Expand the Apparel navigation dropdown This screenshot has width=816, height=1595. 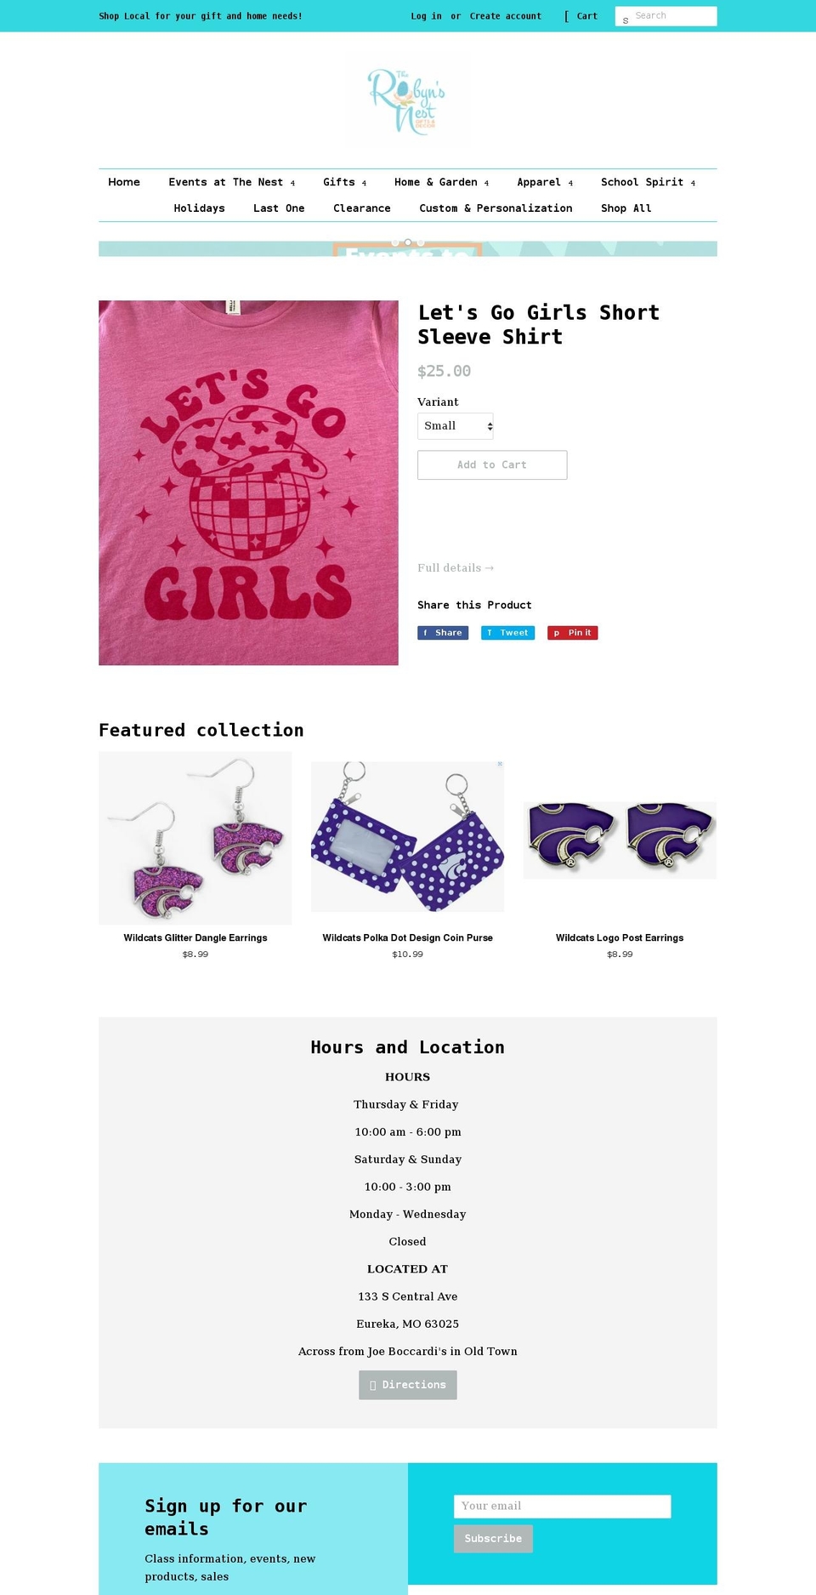545,182
